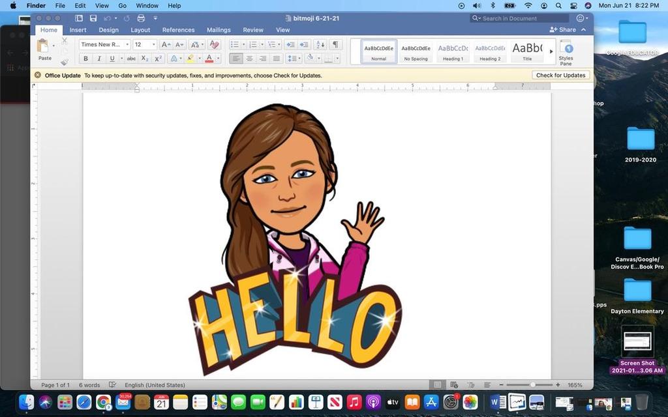This screenshot has height=417, width=668.
Task: Click the Outline view icon in status bar
Action: pos(471,384)
